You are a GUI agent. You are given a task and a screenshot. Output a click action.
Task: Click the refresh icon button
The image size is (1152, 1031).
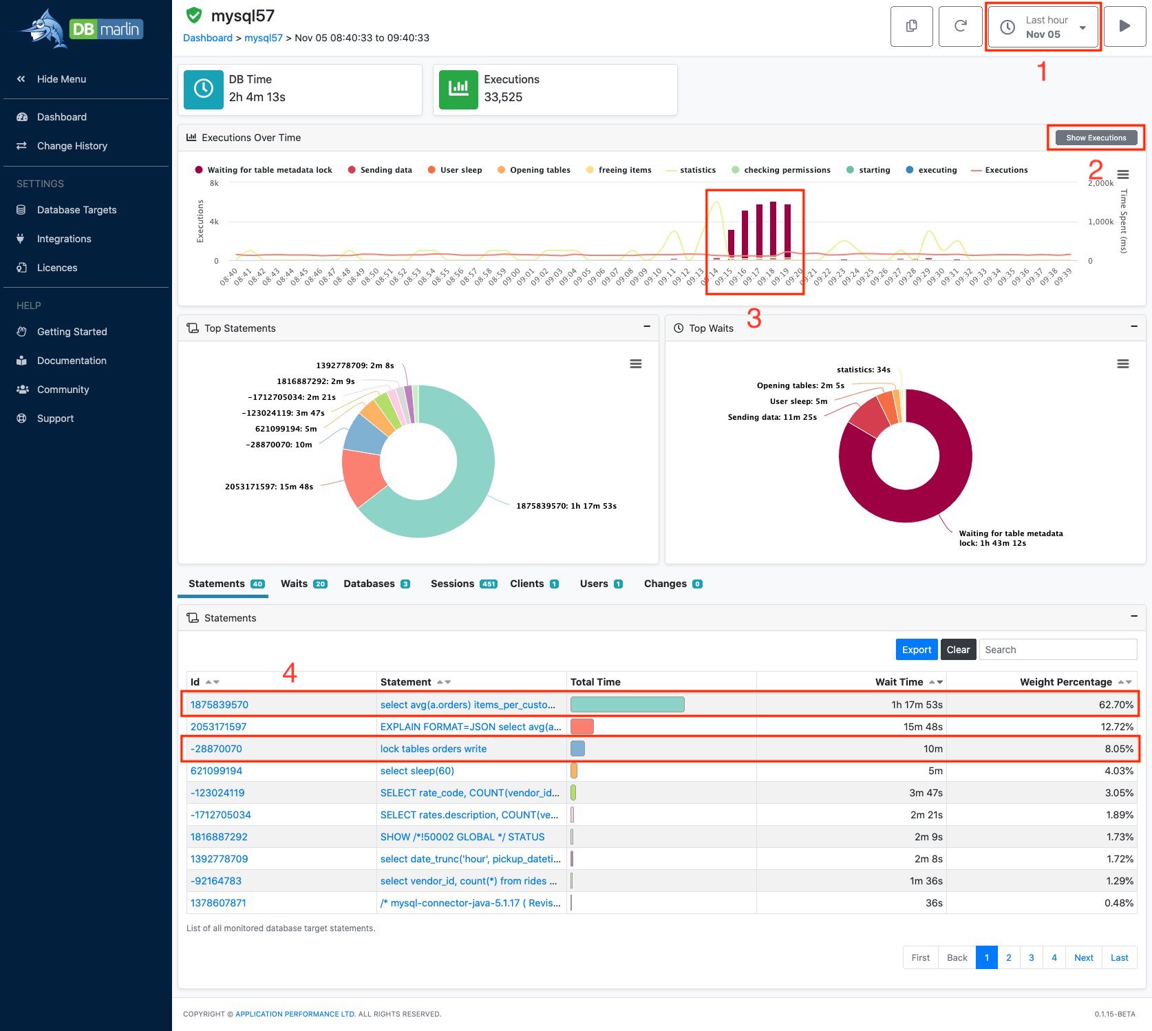point(961,26)
